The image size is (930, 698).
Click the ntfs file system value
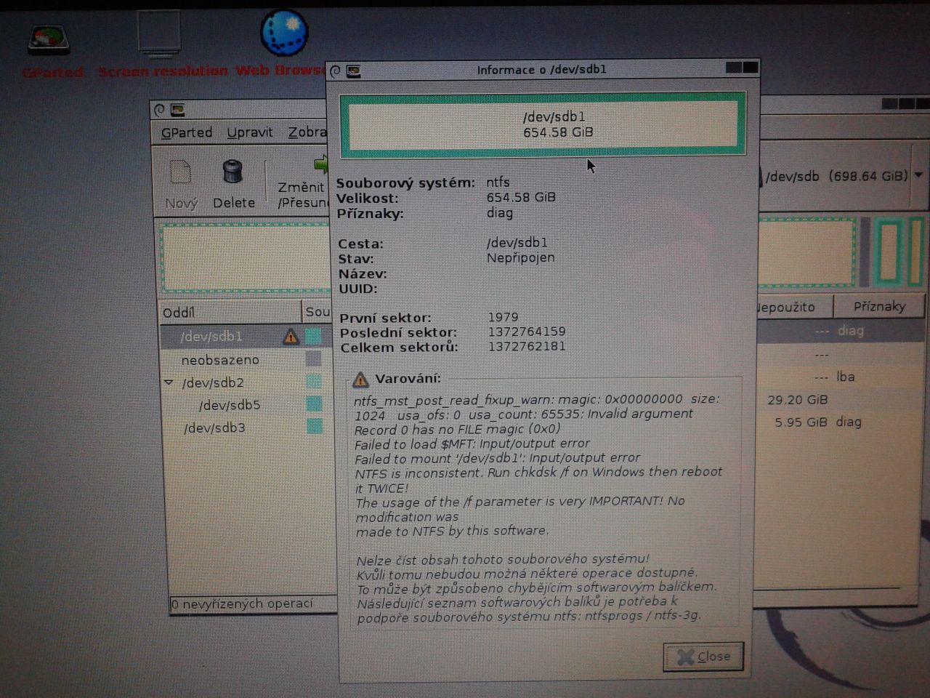[x=498, y=182]
